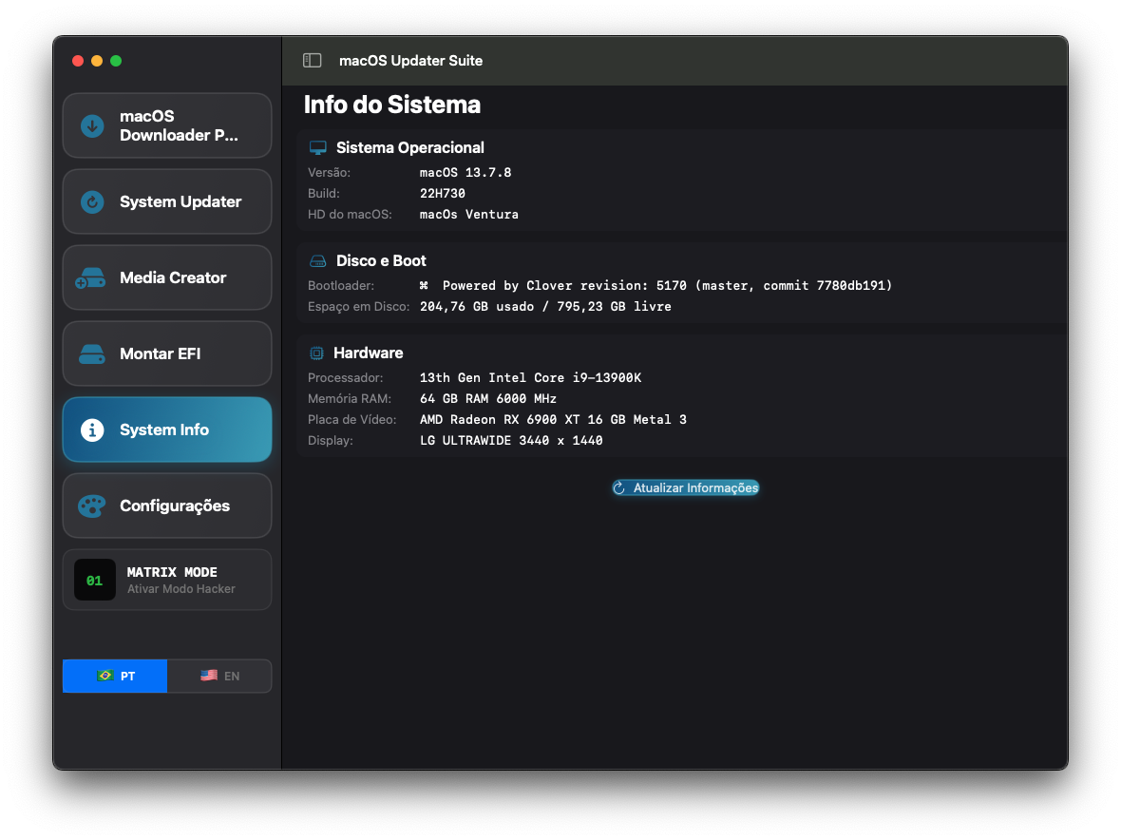
Task: Click the System Info circle icon
Action: (x=92, y=430)
